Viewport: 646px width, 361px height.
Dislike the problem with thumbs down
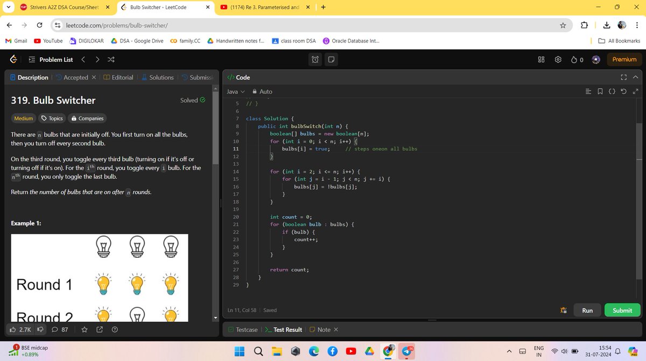[40, 329]
